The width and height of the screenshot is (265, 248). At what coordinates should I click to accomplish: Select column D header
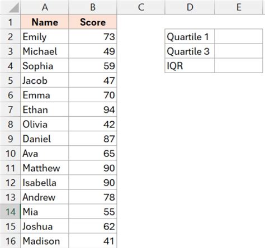(x=190, y=7)
